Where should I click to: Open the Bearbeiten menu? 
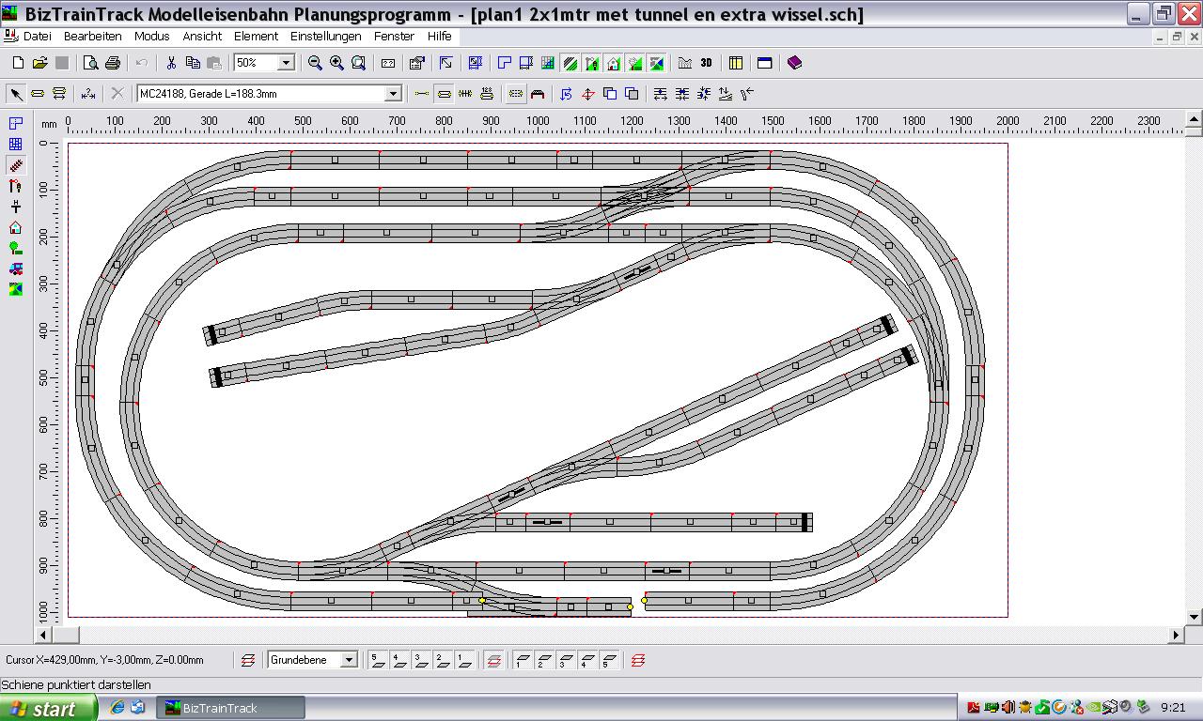92,36
